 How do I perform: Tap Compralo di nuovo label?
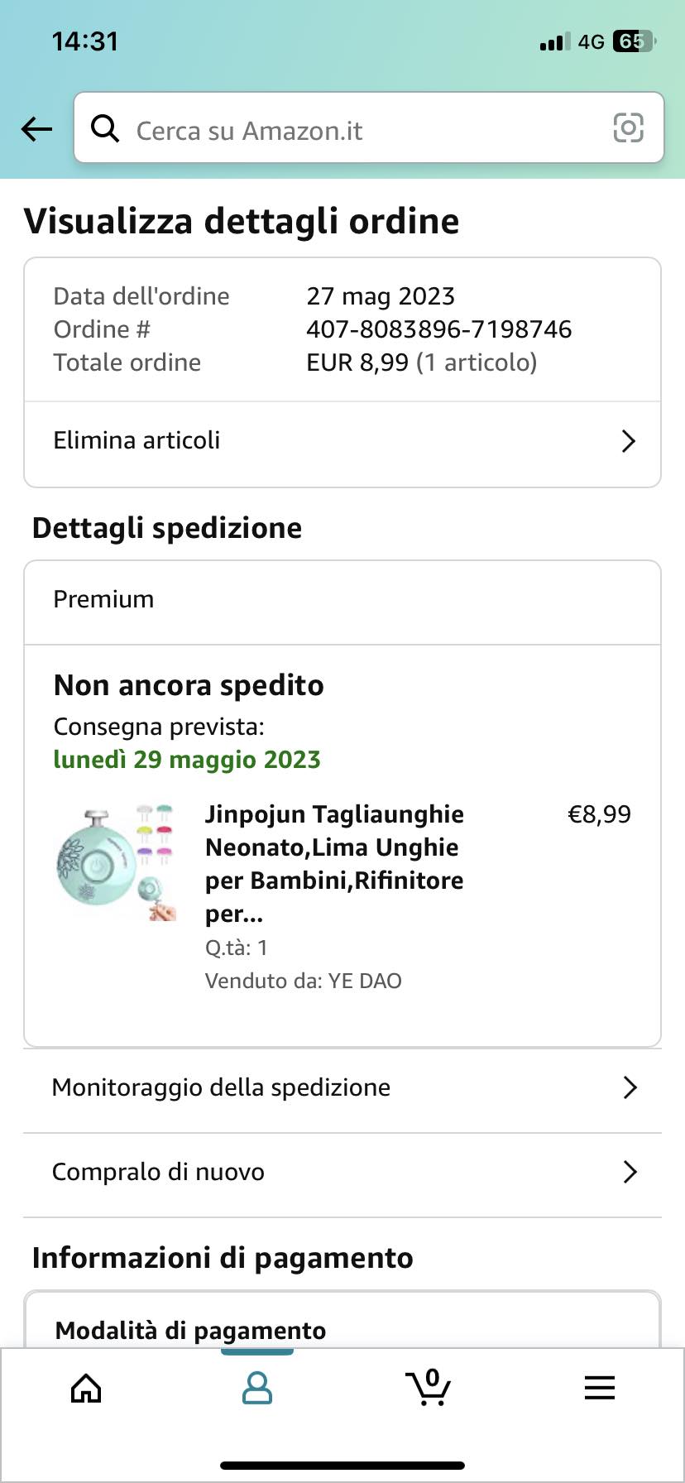tap(158, 1172)
